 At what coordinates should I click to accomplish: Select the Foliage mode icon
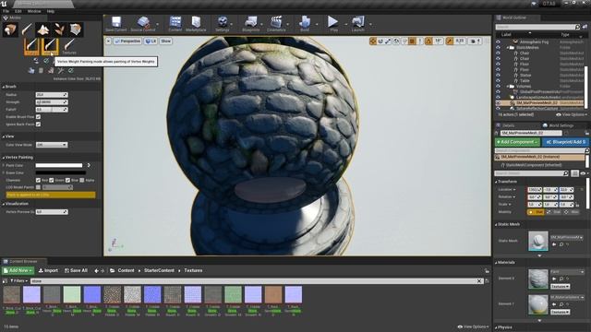point(59,30)
